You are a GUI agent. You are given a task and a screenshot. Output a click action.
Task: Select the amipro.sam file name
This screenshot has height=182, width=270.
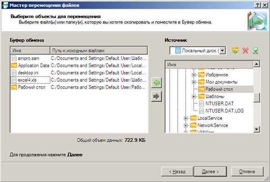pos(29,58)
